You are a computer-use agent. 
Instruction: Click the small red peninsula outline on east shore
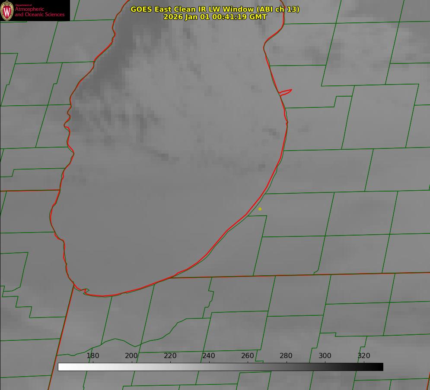pyautogui.click(x=286, y=92)
